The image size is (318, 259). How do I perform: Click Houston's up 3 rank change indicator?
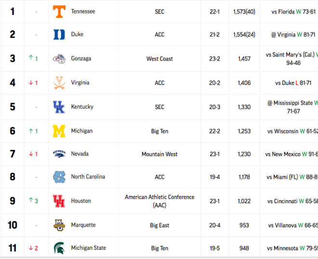(x=33, y=200)
